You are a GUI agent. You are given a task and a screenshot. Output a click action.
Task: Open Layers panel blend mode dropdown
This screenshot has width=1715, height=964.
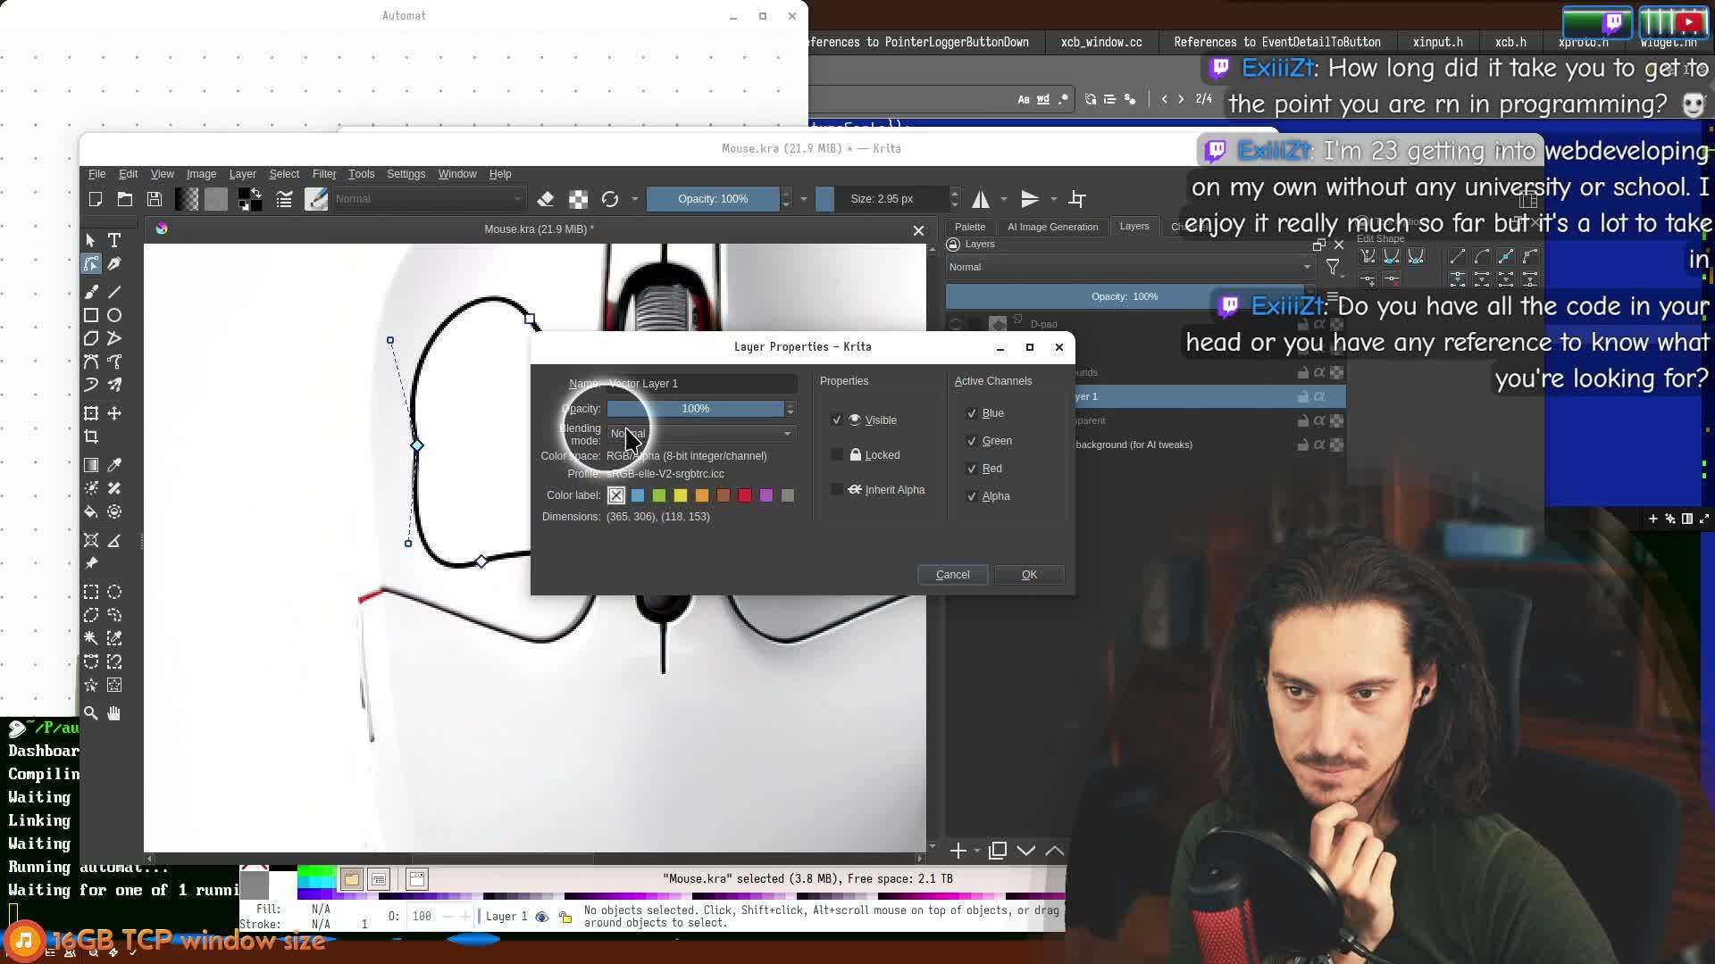pos(1129,267)
